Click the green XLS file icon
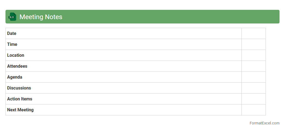285x131 pixels. pyautogui.click(x=12, y=17)
